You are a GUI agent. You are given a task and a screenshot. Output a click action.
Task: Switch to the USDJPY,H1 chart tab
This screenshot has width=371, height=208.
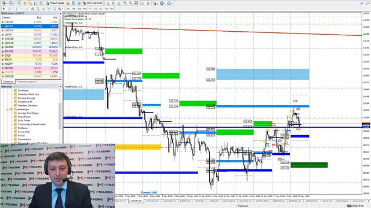pyautogui.click(x=137, y=201)
